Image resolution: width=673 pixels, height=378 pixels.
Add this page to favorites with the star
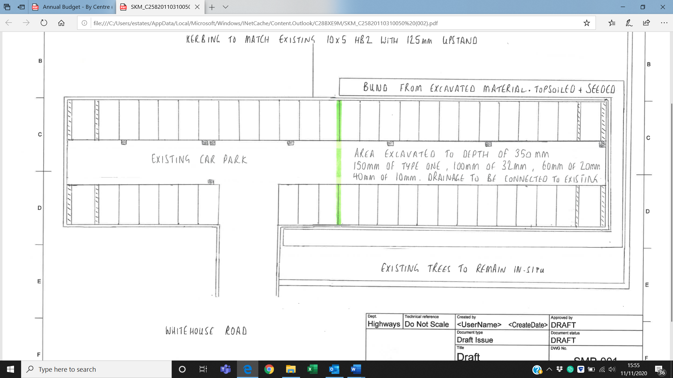point(586,23)
